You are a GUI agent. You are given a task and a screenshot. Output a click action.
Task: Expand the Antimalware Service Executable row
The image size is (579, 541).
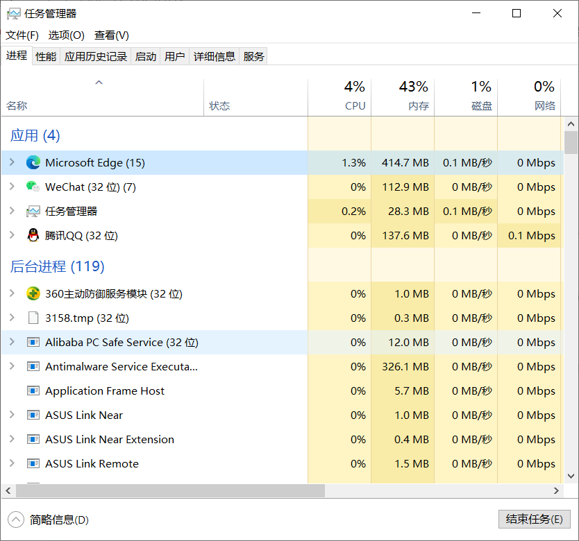12,366
